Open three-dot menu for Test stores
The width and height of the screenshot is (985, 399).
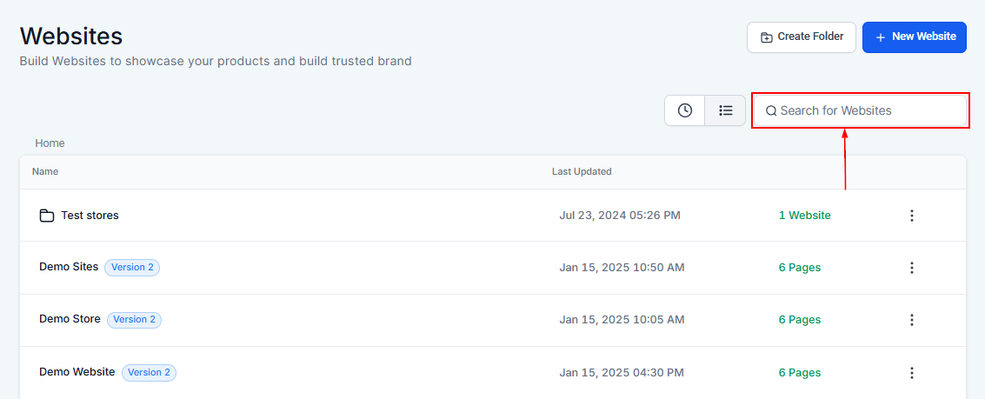pos(911,216)
